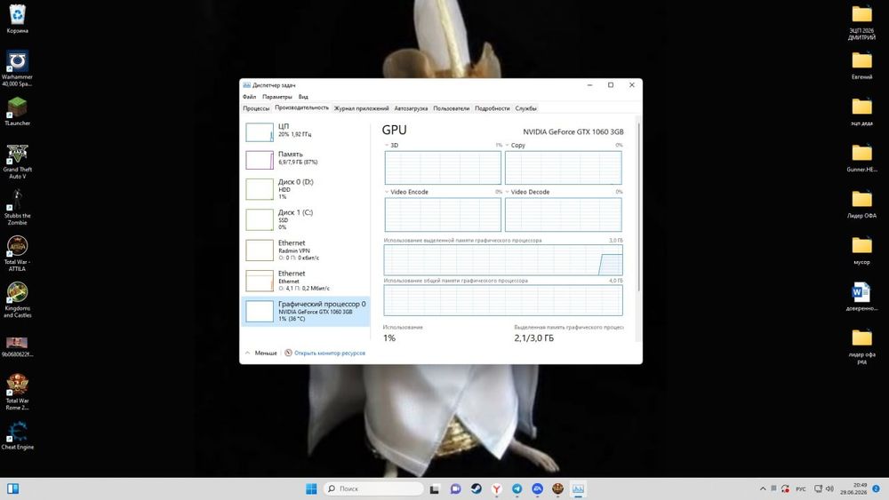Open the Windows Start menu
889x500 pixels.
[x=311, y=488]
